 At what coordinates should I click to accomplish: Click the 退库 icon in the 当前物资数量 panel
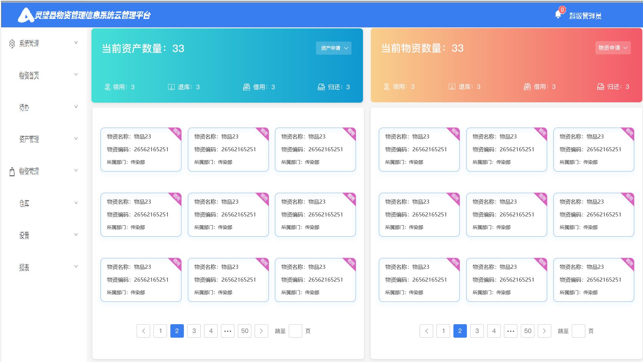tap(452, 87)
